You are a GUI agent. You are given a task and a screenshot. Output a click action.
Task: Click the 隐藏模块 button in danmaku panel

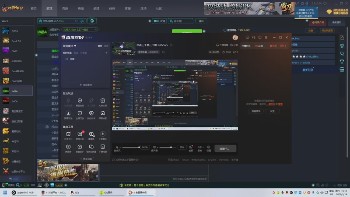[256, 111]
